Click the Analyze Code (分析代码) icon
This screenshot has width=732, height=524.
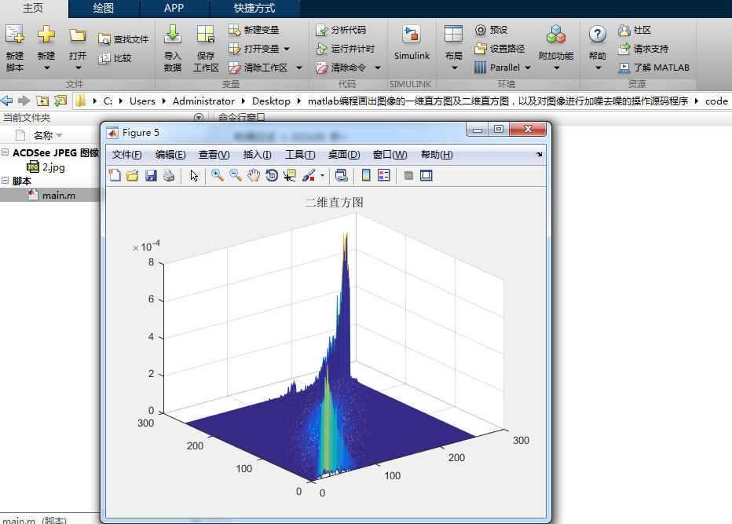click(322, 30)
